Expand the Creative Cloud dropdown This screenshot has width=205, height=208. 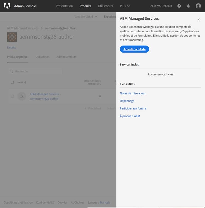tap(86, 17)
